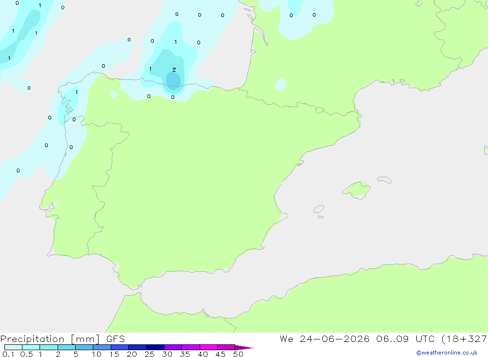
Task: Click the '50' legend scale label
Action: point(238,354)
